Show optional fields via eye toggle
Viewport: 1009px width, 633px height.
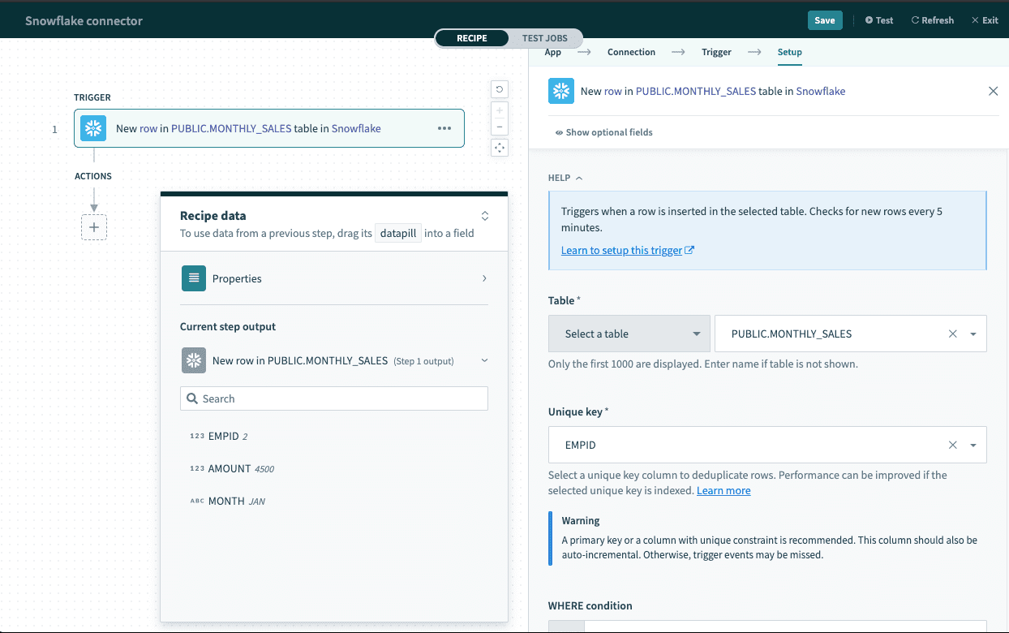pyautogui.click(x=603, y=132)
